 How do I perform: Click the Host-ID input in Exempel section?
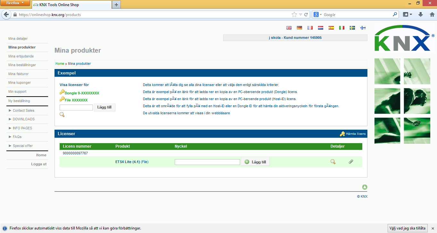point(76,108)
